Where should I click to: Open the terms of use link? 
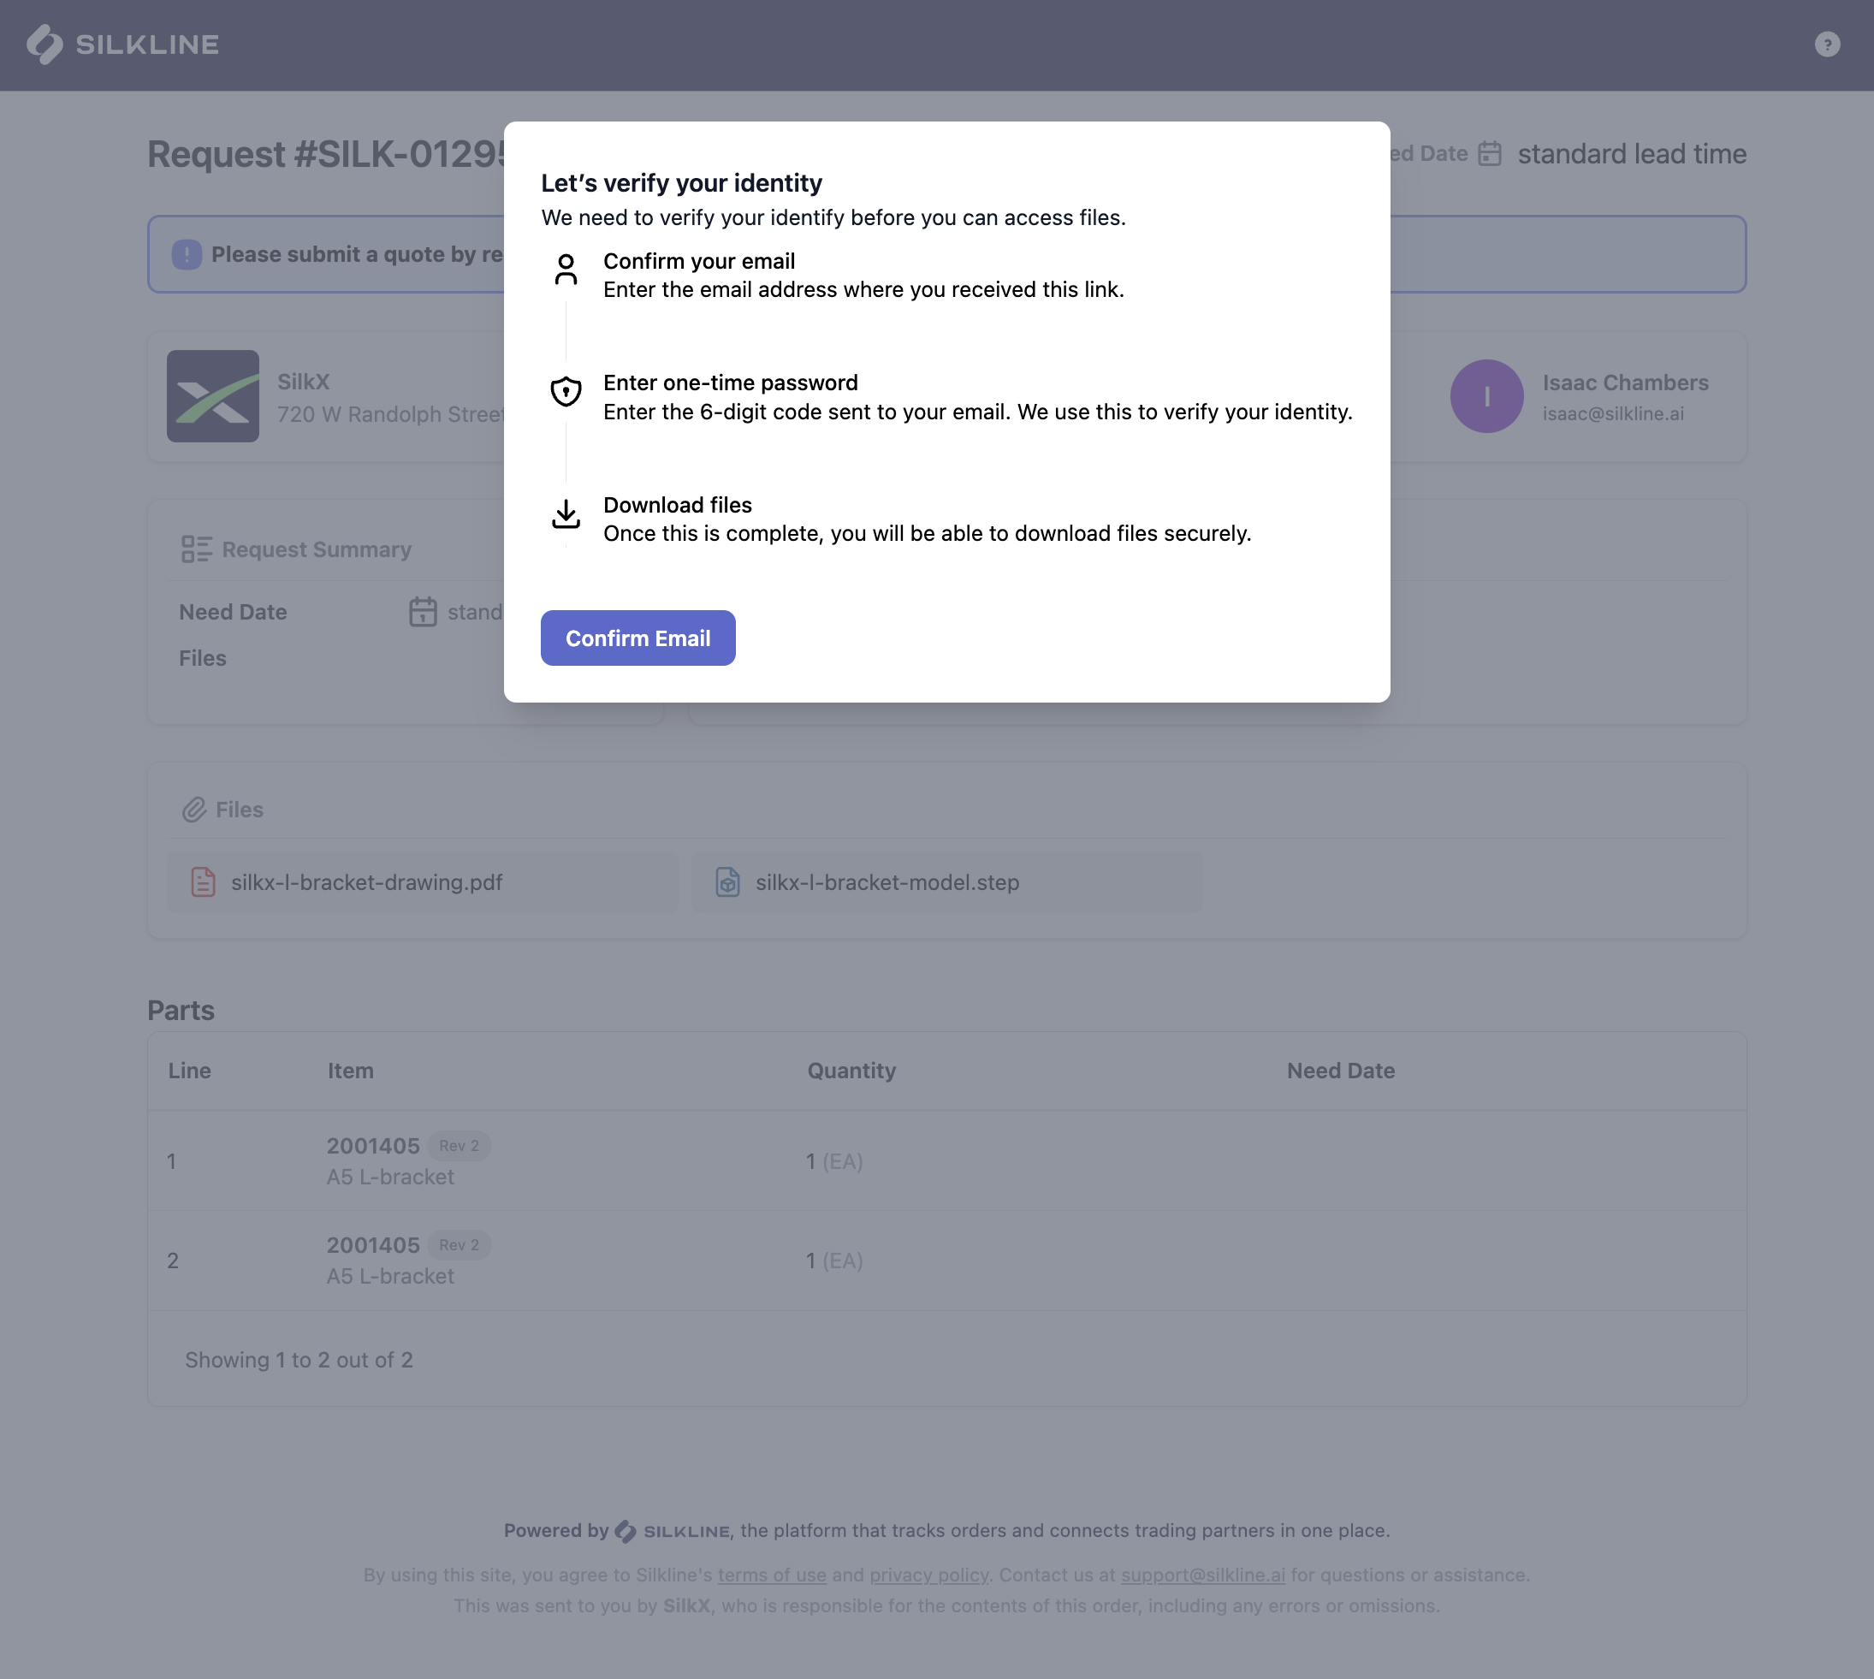pyautogui.click(x=771, y=1575)
